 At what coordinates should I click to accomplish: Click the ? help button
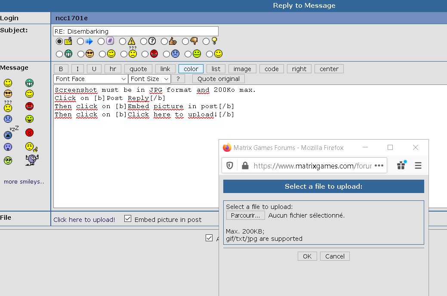tap(178, 79)
